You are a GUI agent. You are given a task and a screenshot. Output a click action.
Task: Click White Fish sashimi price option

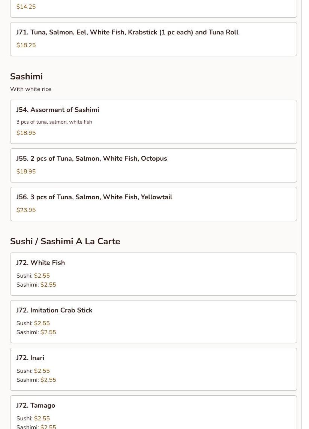(48, 285)
